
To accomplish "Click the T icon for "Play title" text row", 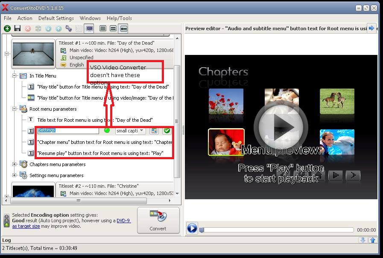I will pos(31,87).
